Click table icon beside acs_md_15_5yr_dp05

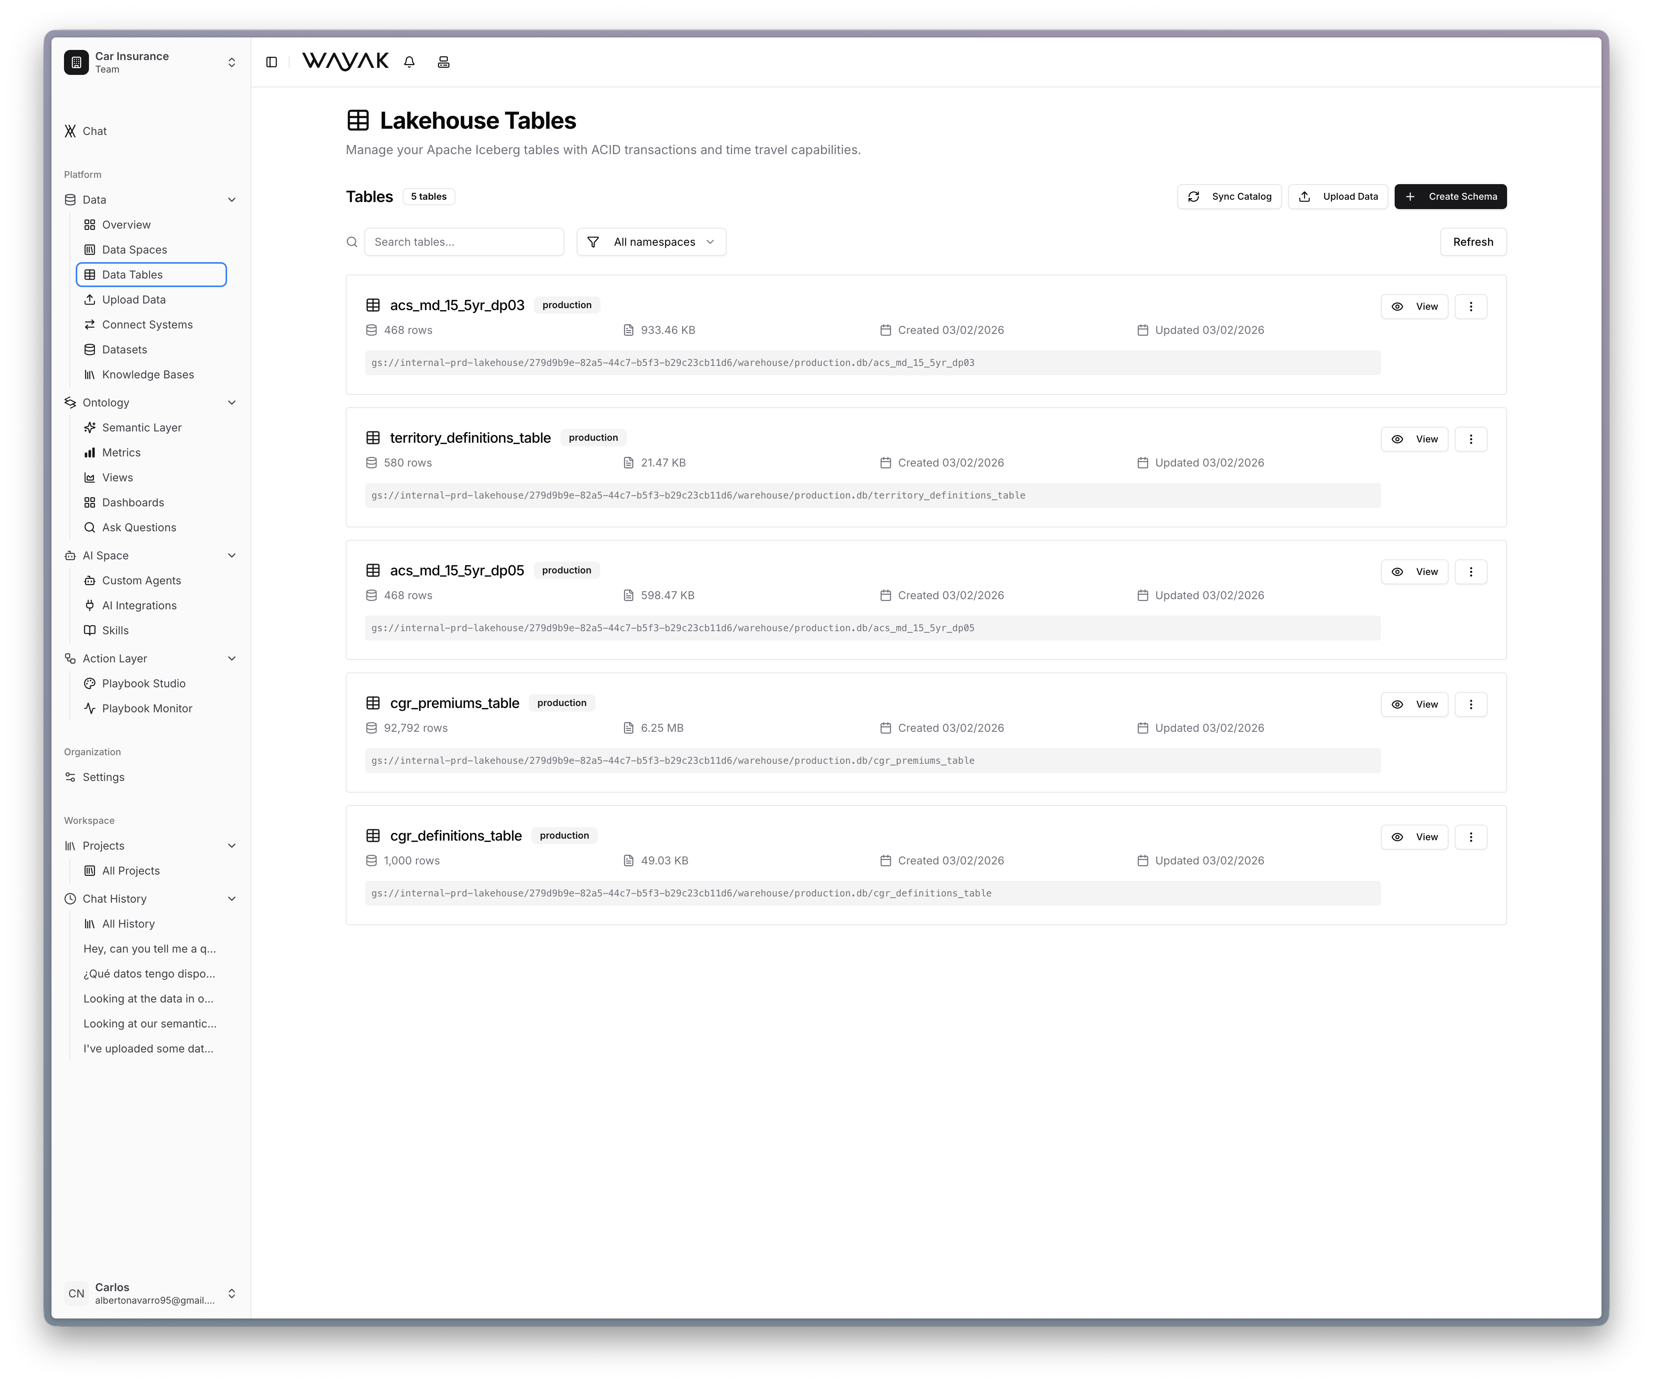(x=373, y=570)
